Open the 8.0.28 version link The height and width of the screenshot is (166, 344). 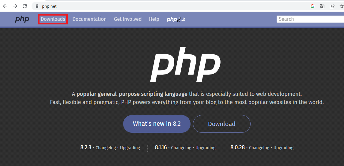[238, 147]
